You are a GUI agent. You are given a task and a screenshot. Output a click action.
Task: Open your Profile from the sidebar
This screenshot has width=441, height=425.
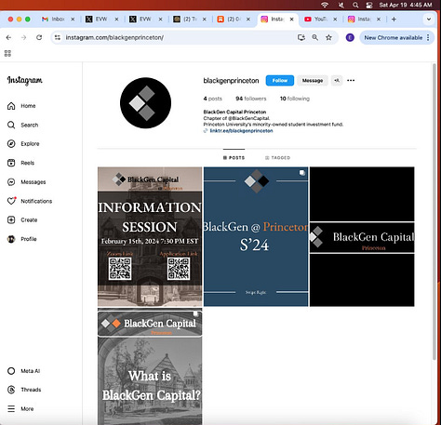21,239
